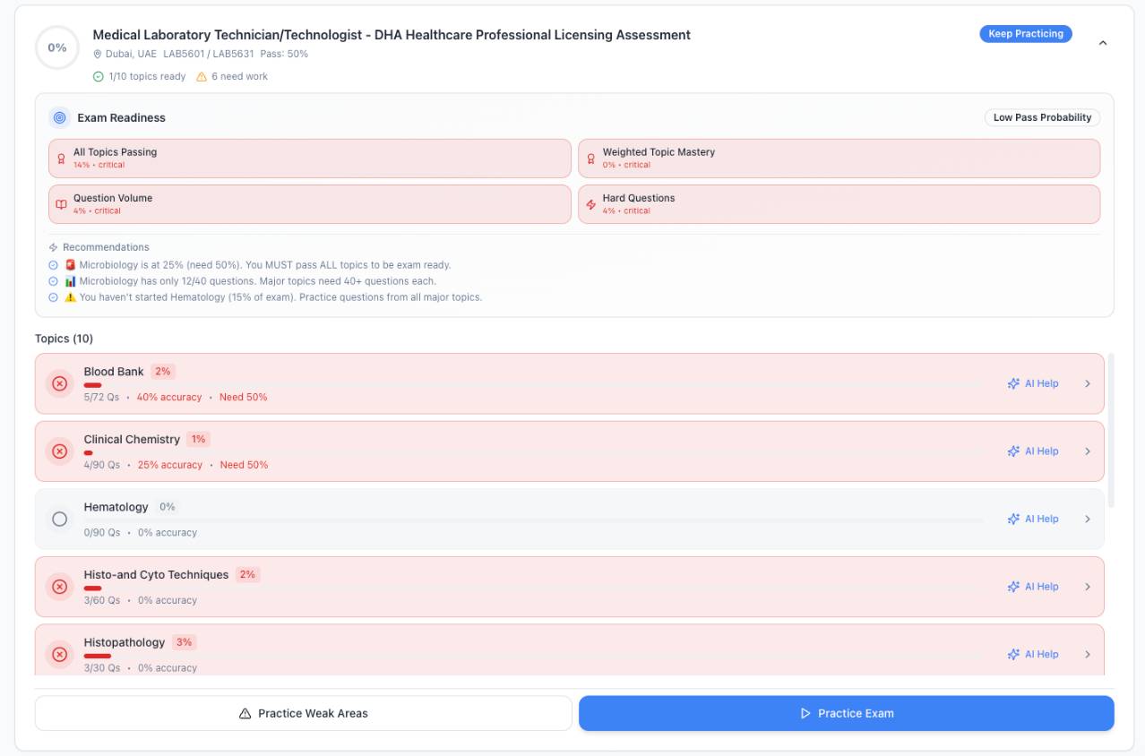Click the Blood Bank red progress bar
This screenshot has width=1145, height=756.
(92, 385)
